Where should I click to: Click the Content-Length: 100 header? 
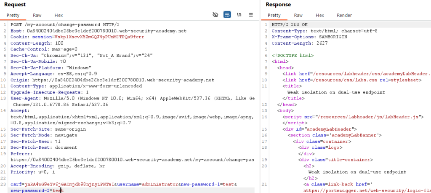pos(37,43)
